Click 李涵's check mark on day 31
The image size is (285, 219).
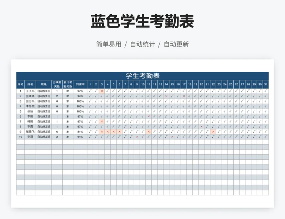point(266,137)
